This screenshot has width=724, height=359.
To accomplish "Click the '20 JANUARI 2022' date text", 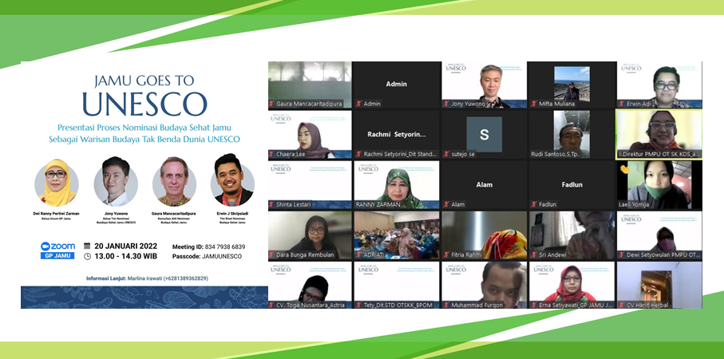I will tap(125, 246).
